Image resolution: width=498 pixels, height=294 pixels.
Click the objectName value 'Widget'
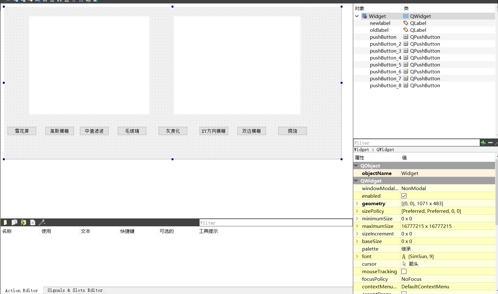[410, 173]
